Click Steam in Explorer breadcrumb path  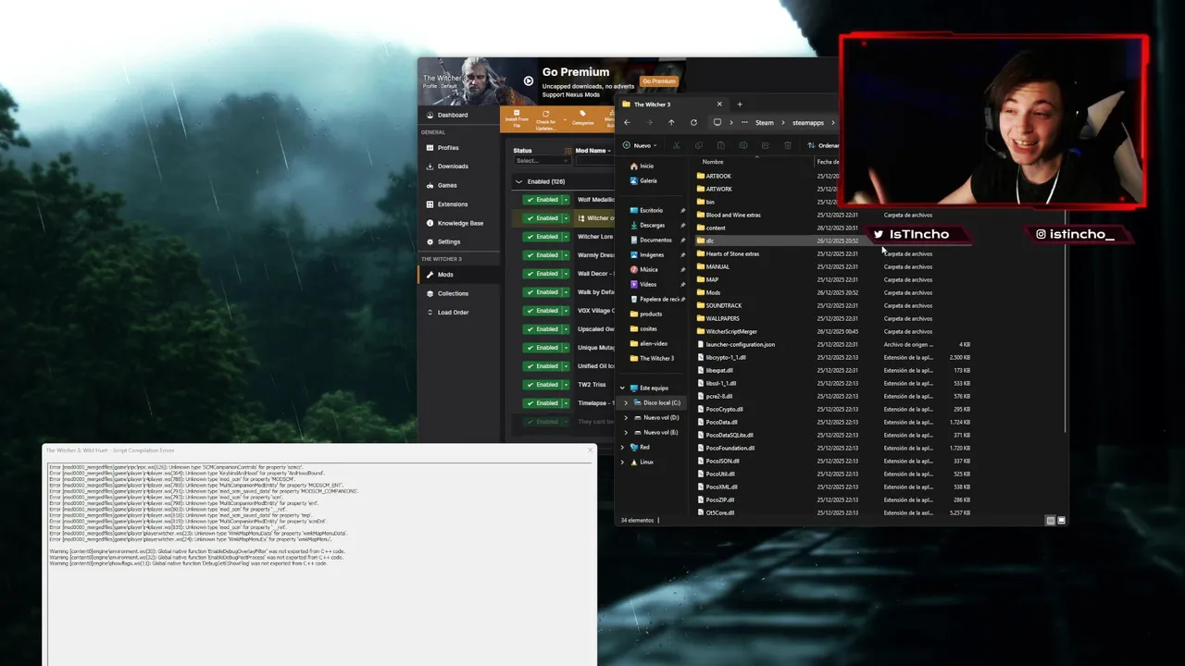[765, 123]
